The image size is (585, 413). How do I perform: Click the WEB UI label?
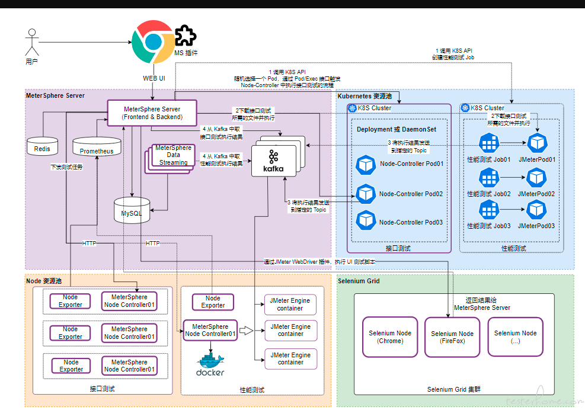pos(154,78)
